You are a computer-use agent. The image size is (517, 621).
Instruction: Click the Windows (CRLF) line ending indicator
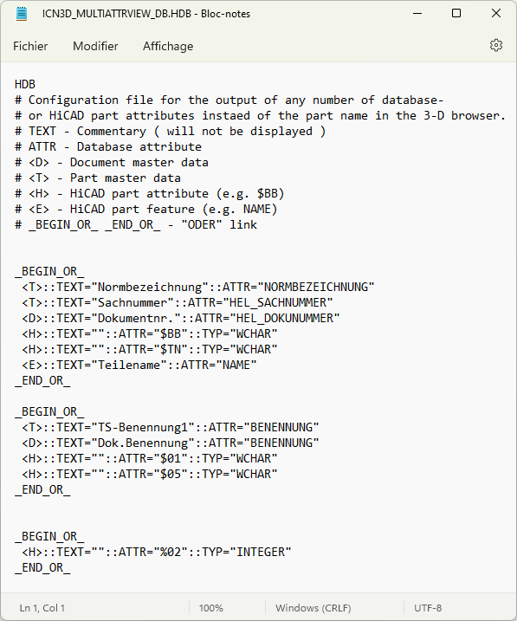coord(313,607)
